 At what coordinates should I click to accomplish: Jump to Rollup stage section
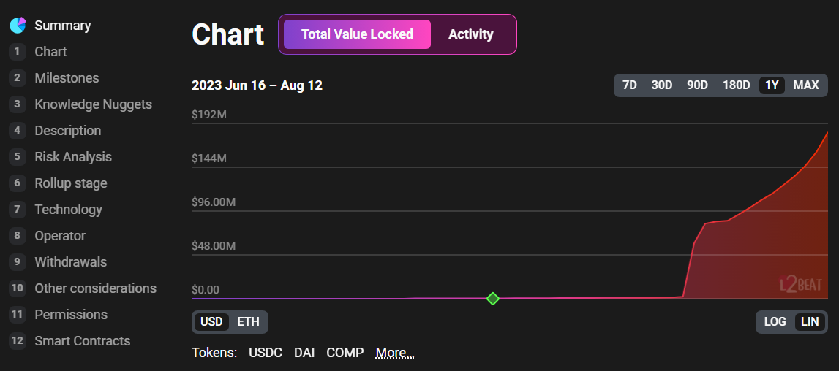point(71,183)
